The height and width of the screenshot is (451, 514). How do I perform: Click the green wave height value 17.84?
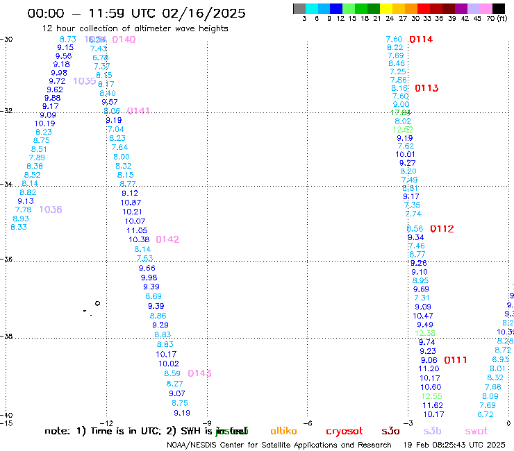coord(401,112)
